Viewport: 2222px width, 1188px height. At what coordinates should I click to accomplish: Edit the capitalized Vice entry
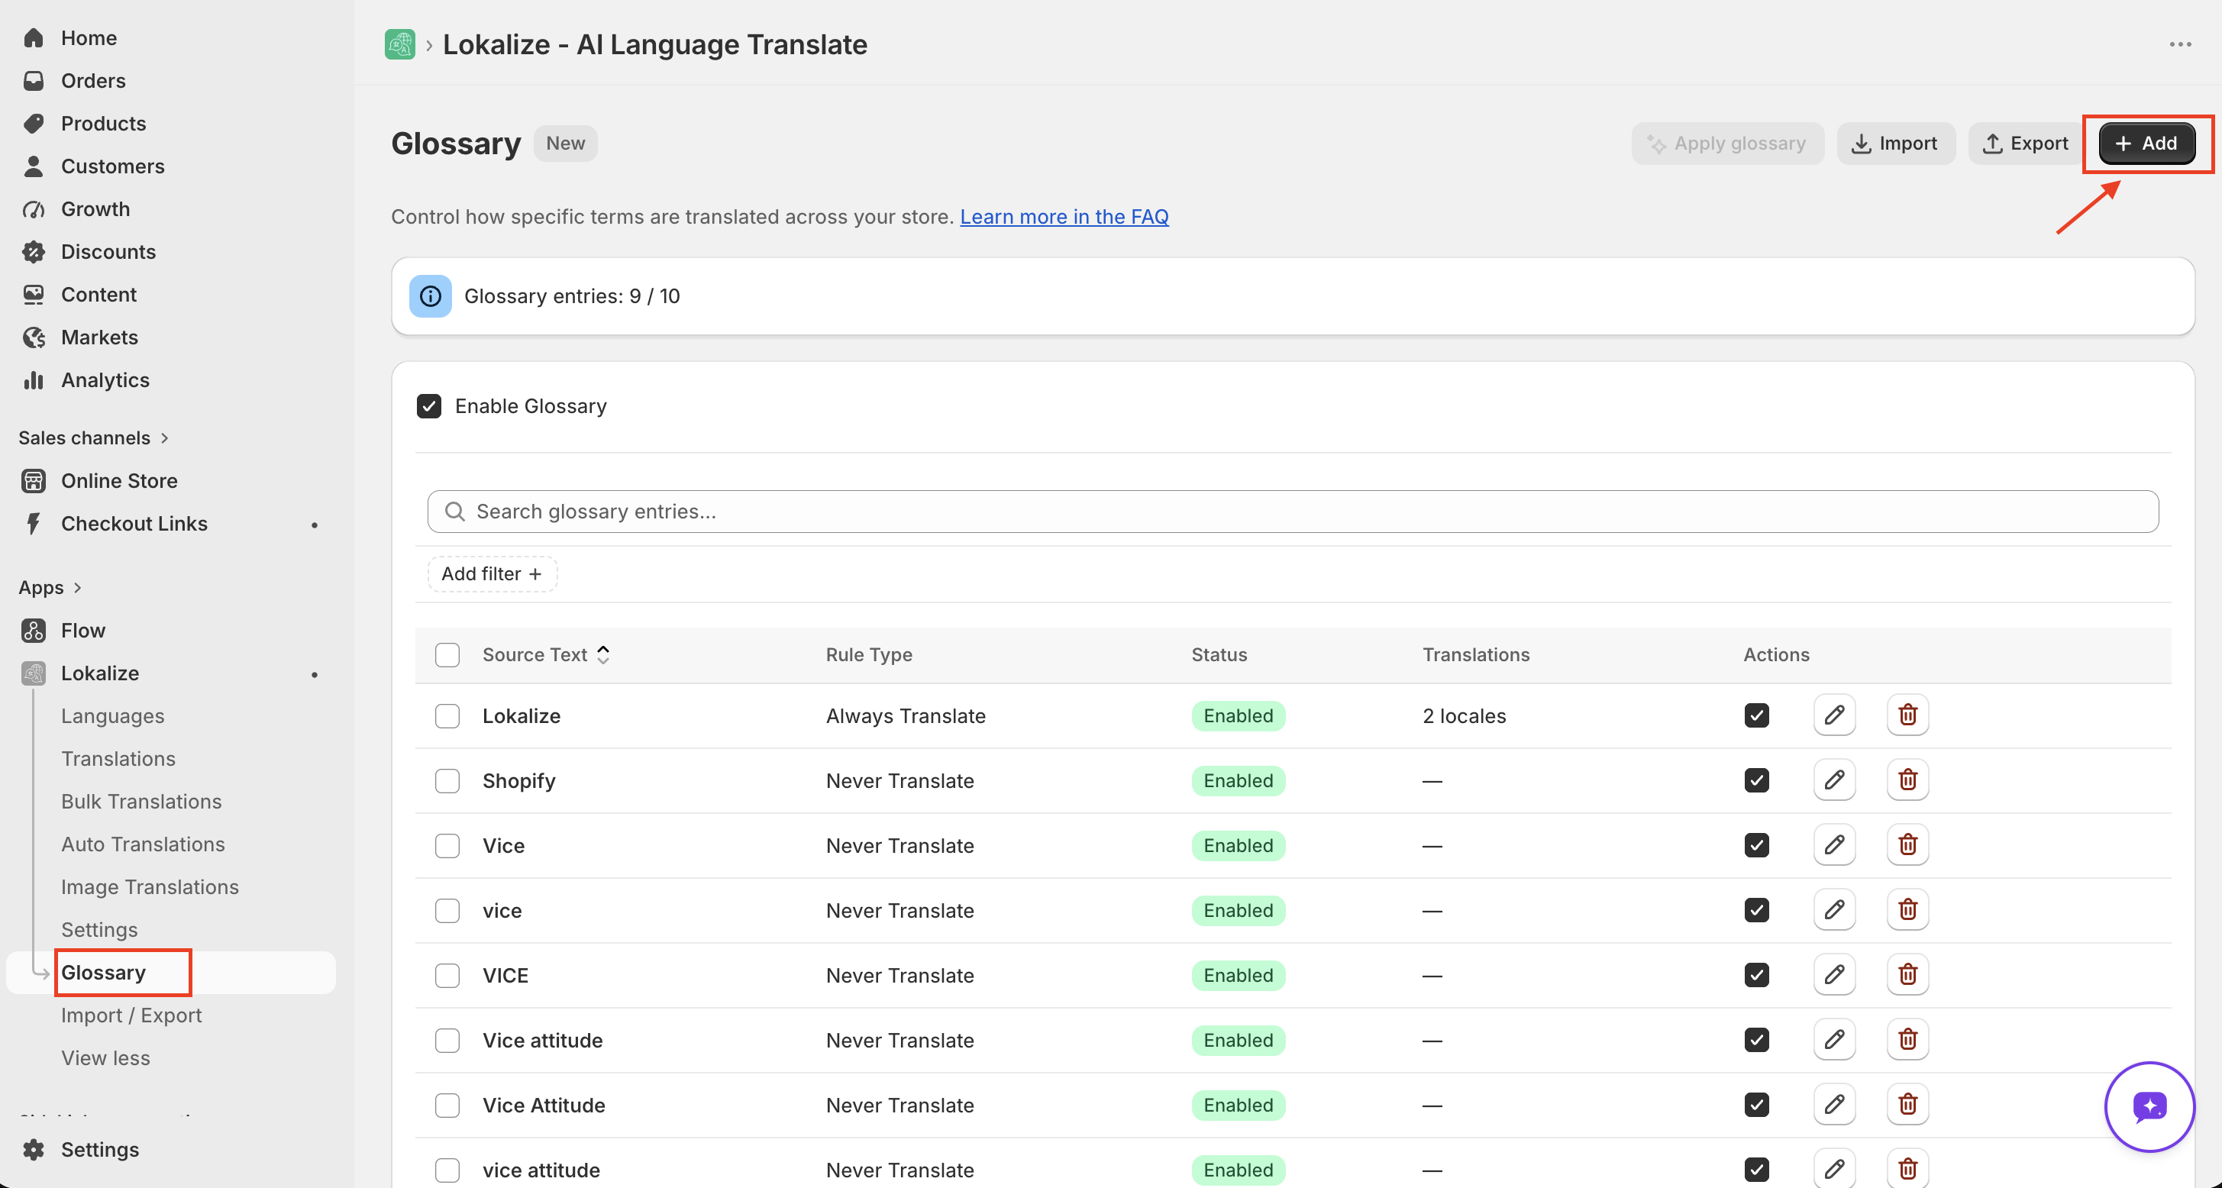(1834, 844)
